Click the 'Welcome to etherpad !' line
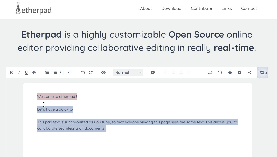 click(x=57, y=97)
